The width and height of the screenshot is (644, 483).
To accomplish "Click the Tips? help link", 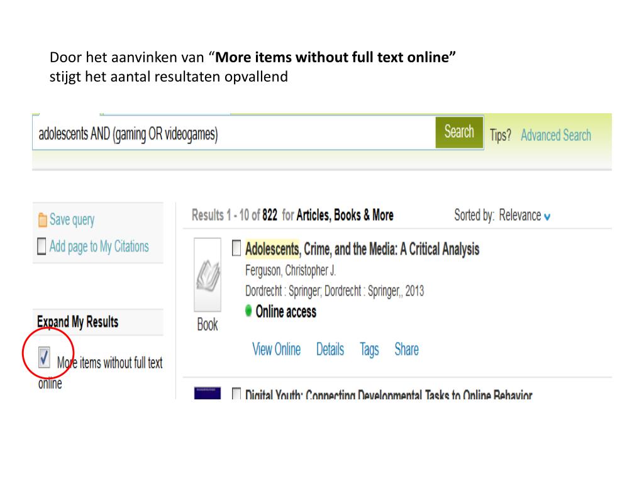I will pyautogui.click(x=501, y=135).
